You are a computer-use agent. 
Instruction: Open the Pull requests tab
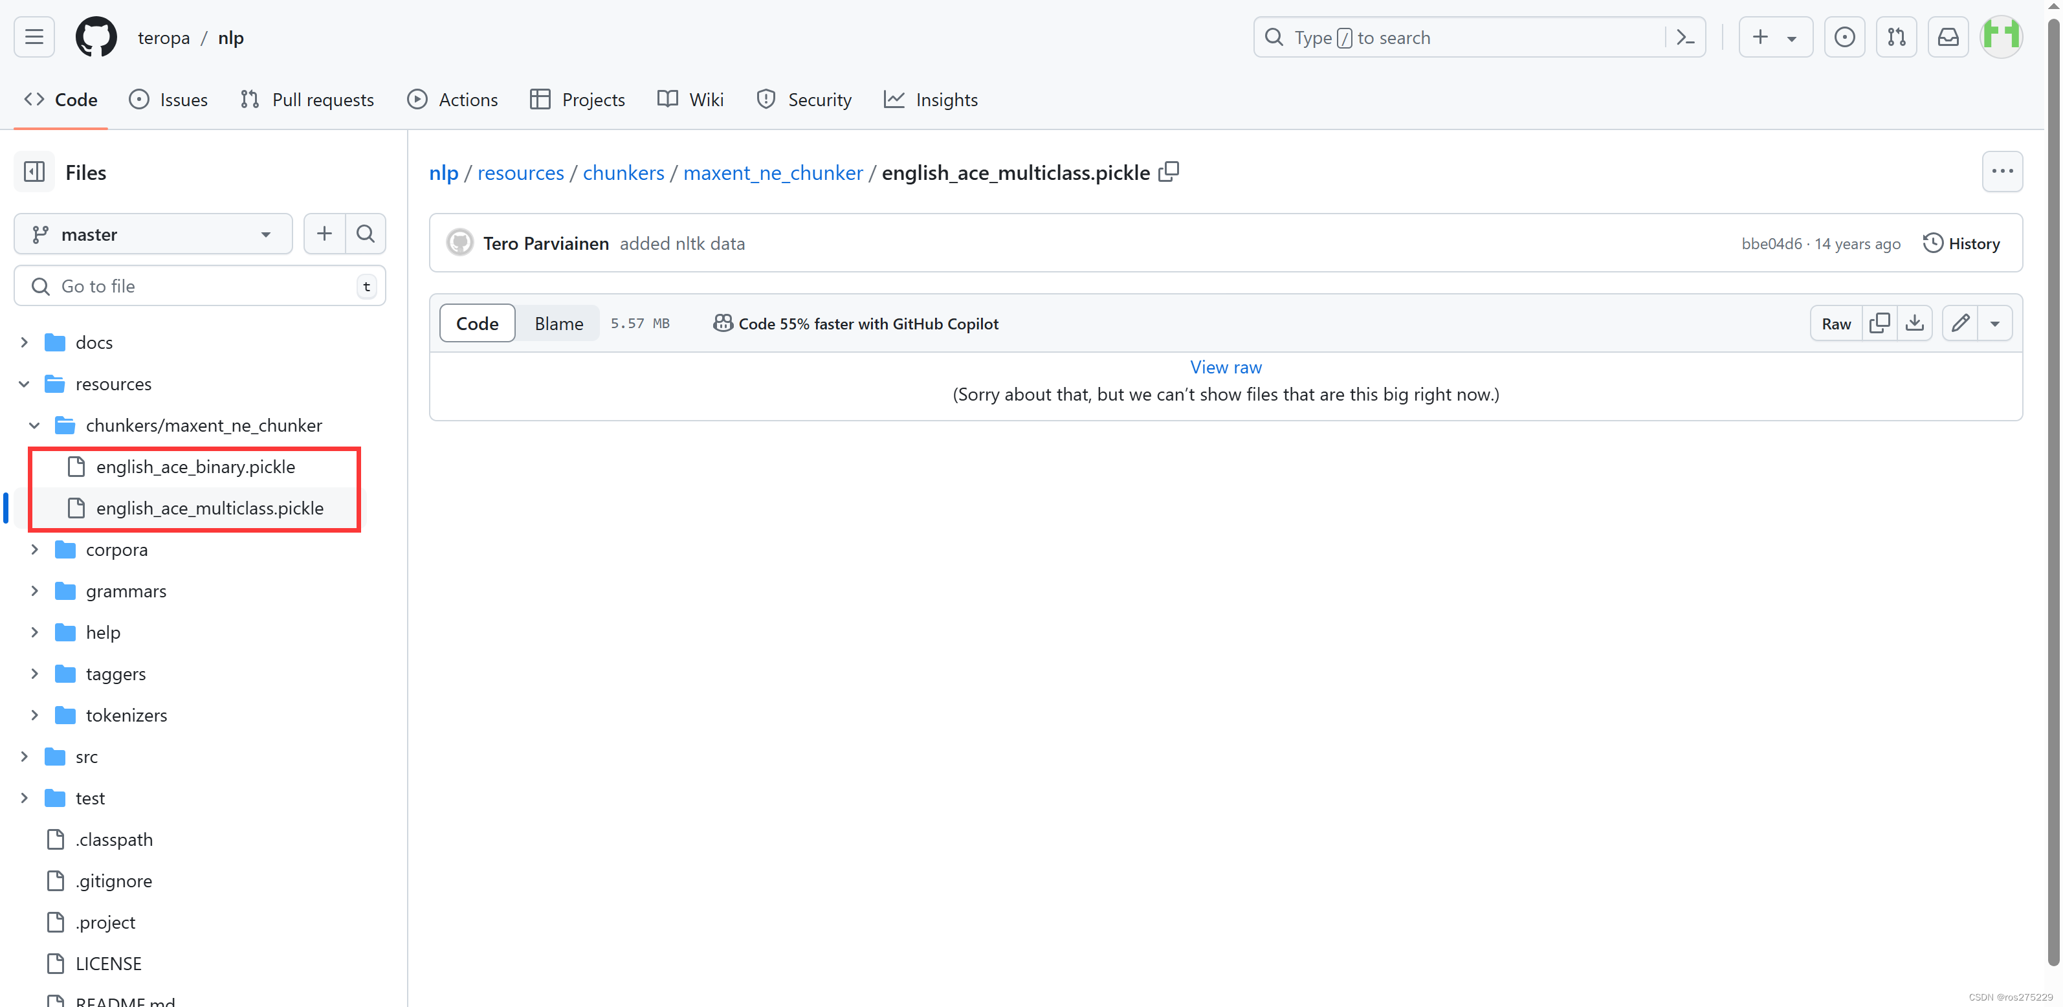pyautogui.click(x=307, y=99)
